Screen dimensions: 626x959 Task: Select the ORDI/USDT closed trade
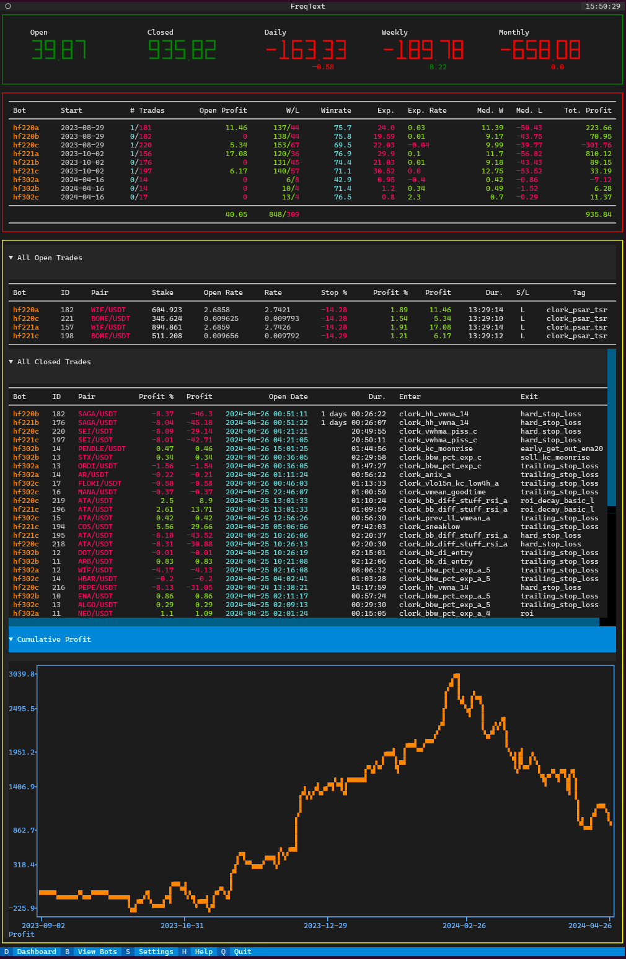coord(308,466)
